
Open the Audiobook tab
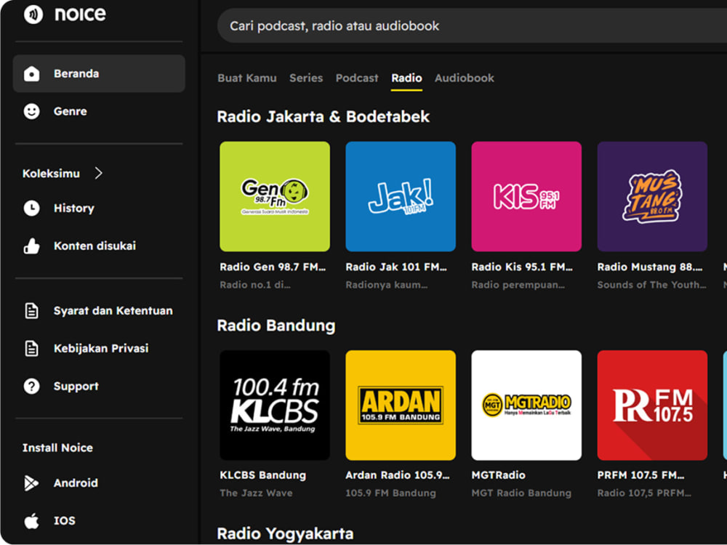coord(464,78)
